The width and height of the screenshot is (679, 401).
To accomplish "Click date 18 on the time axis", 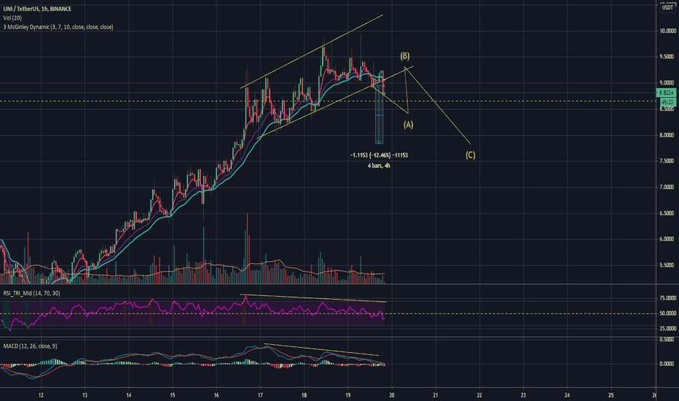I will pyautogui.click(x=305, y=395).
